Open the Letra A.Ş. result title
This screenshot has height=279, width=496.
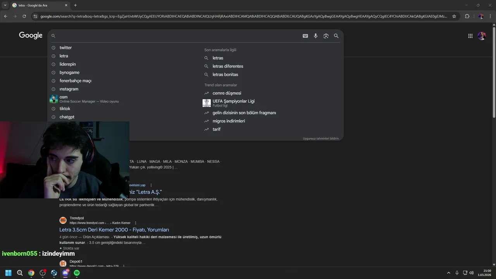click(x=145, y=192)
